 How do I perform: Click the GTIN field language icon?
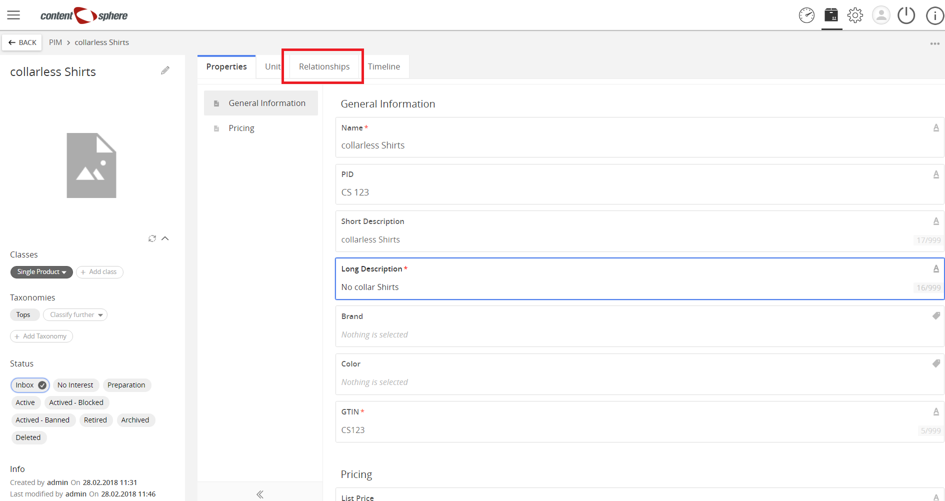pos(936,412)
